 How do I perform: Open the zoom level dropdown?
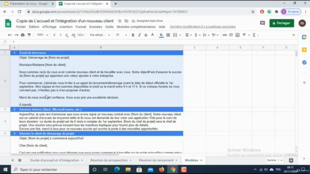coord(42,35)
